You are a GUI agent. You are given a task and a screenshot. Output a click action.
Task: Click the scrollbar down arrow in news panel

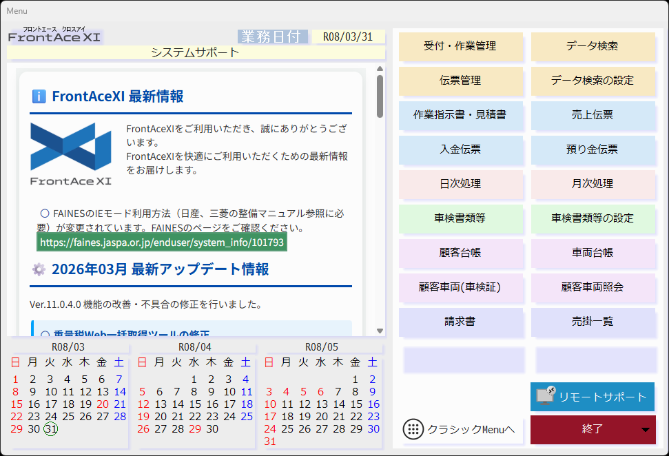pyautogui.click(x=380, y=331)
